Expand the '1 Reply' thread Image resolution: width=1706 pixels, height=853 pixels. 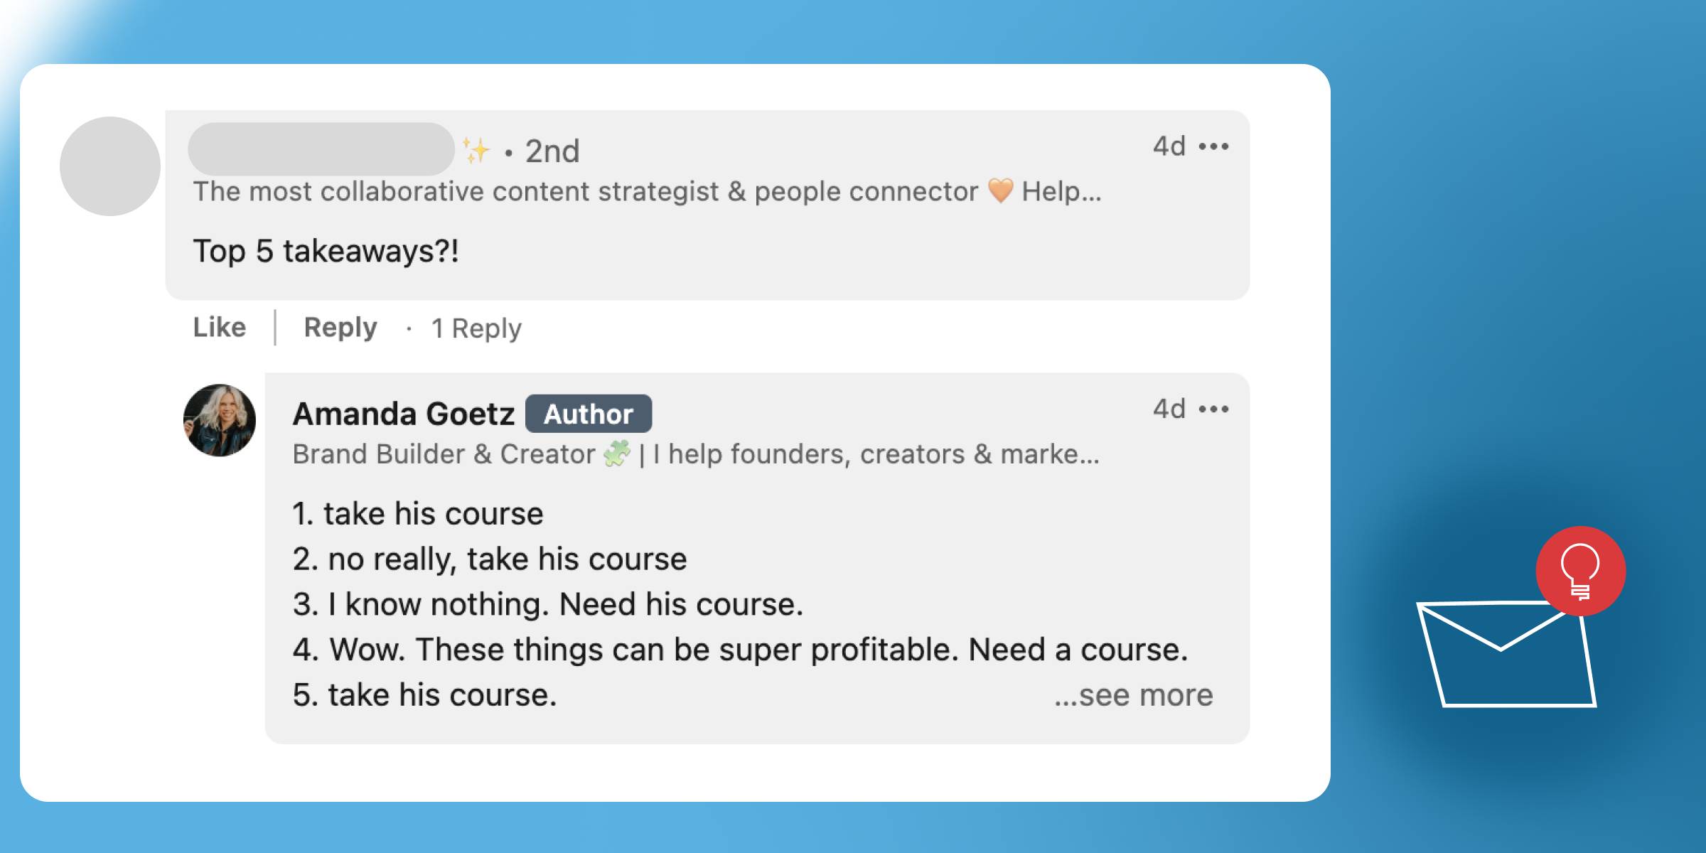pos(476,328)
